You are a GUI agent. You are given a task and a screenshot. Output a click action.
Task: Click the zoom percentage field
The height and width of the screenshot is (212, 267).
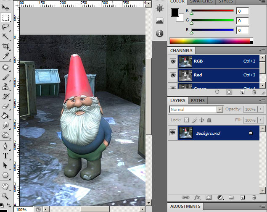click(x=23, y=209)
